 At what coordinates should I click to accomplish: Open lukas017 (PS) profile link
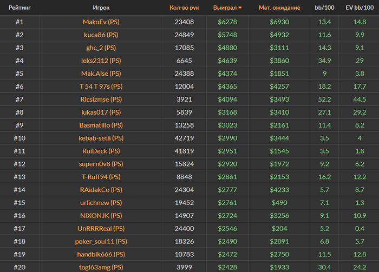pyautogui.click(x=101, y=112)
